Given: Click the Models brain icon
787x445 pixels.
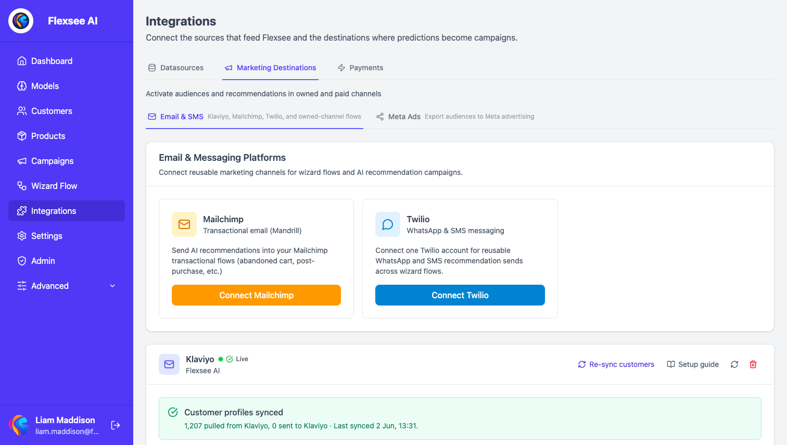Looking at the screenshot, I should pyautogui.click(x=22, y=86).
